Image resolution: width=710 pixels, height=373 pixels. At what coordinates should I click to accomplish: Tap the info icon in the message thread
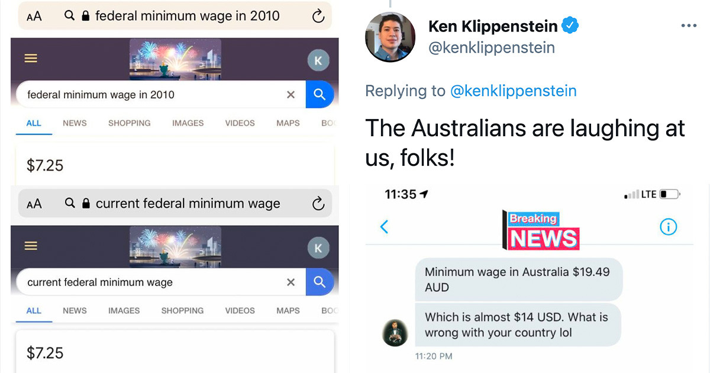pyautogui.click(x=668, y=227)
